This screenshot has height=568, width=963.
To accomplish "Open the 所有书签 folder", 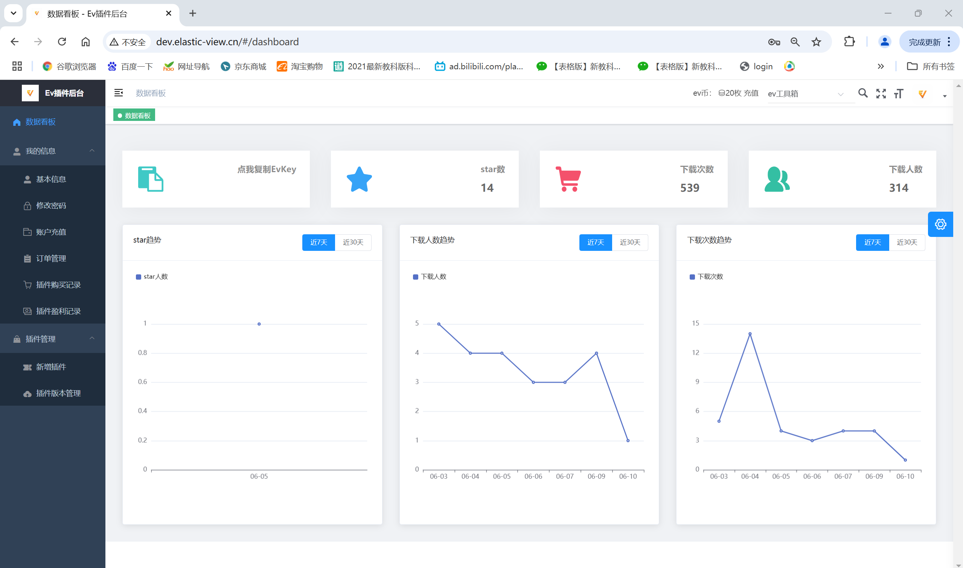I will pyautogui.click(x=931, y=67).
